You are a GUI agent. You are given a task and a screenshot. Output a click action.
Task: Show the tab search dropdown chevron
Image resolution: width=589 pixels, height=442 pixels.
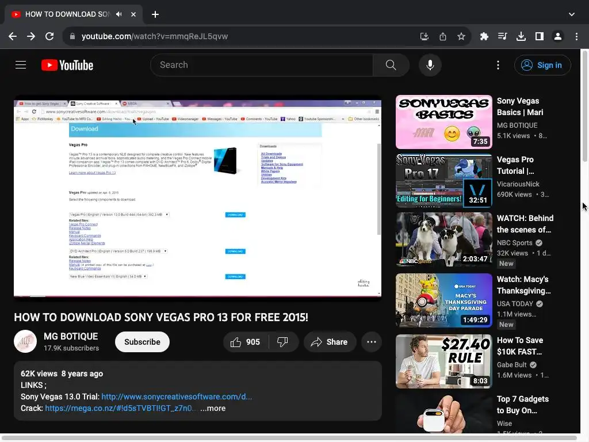572,14
